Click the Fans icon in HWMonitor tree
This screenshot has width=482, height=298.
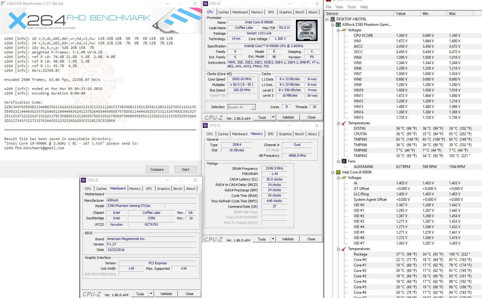click(344, 161)
